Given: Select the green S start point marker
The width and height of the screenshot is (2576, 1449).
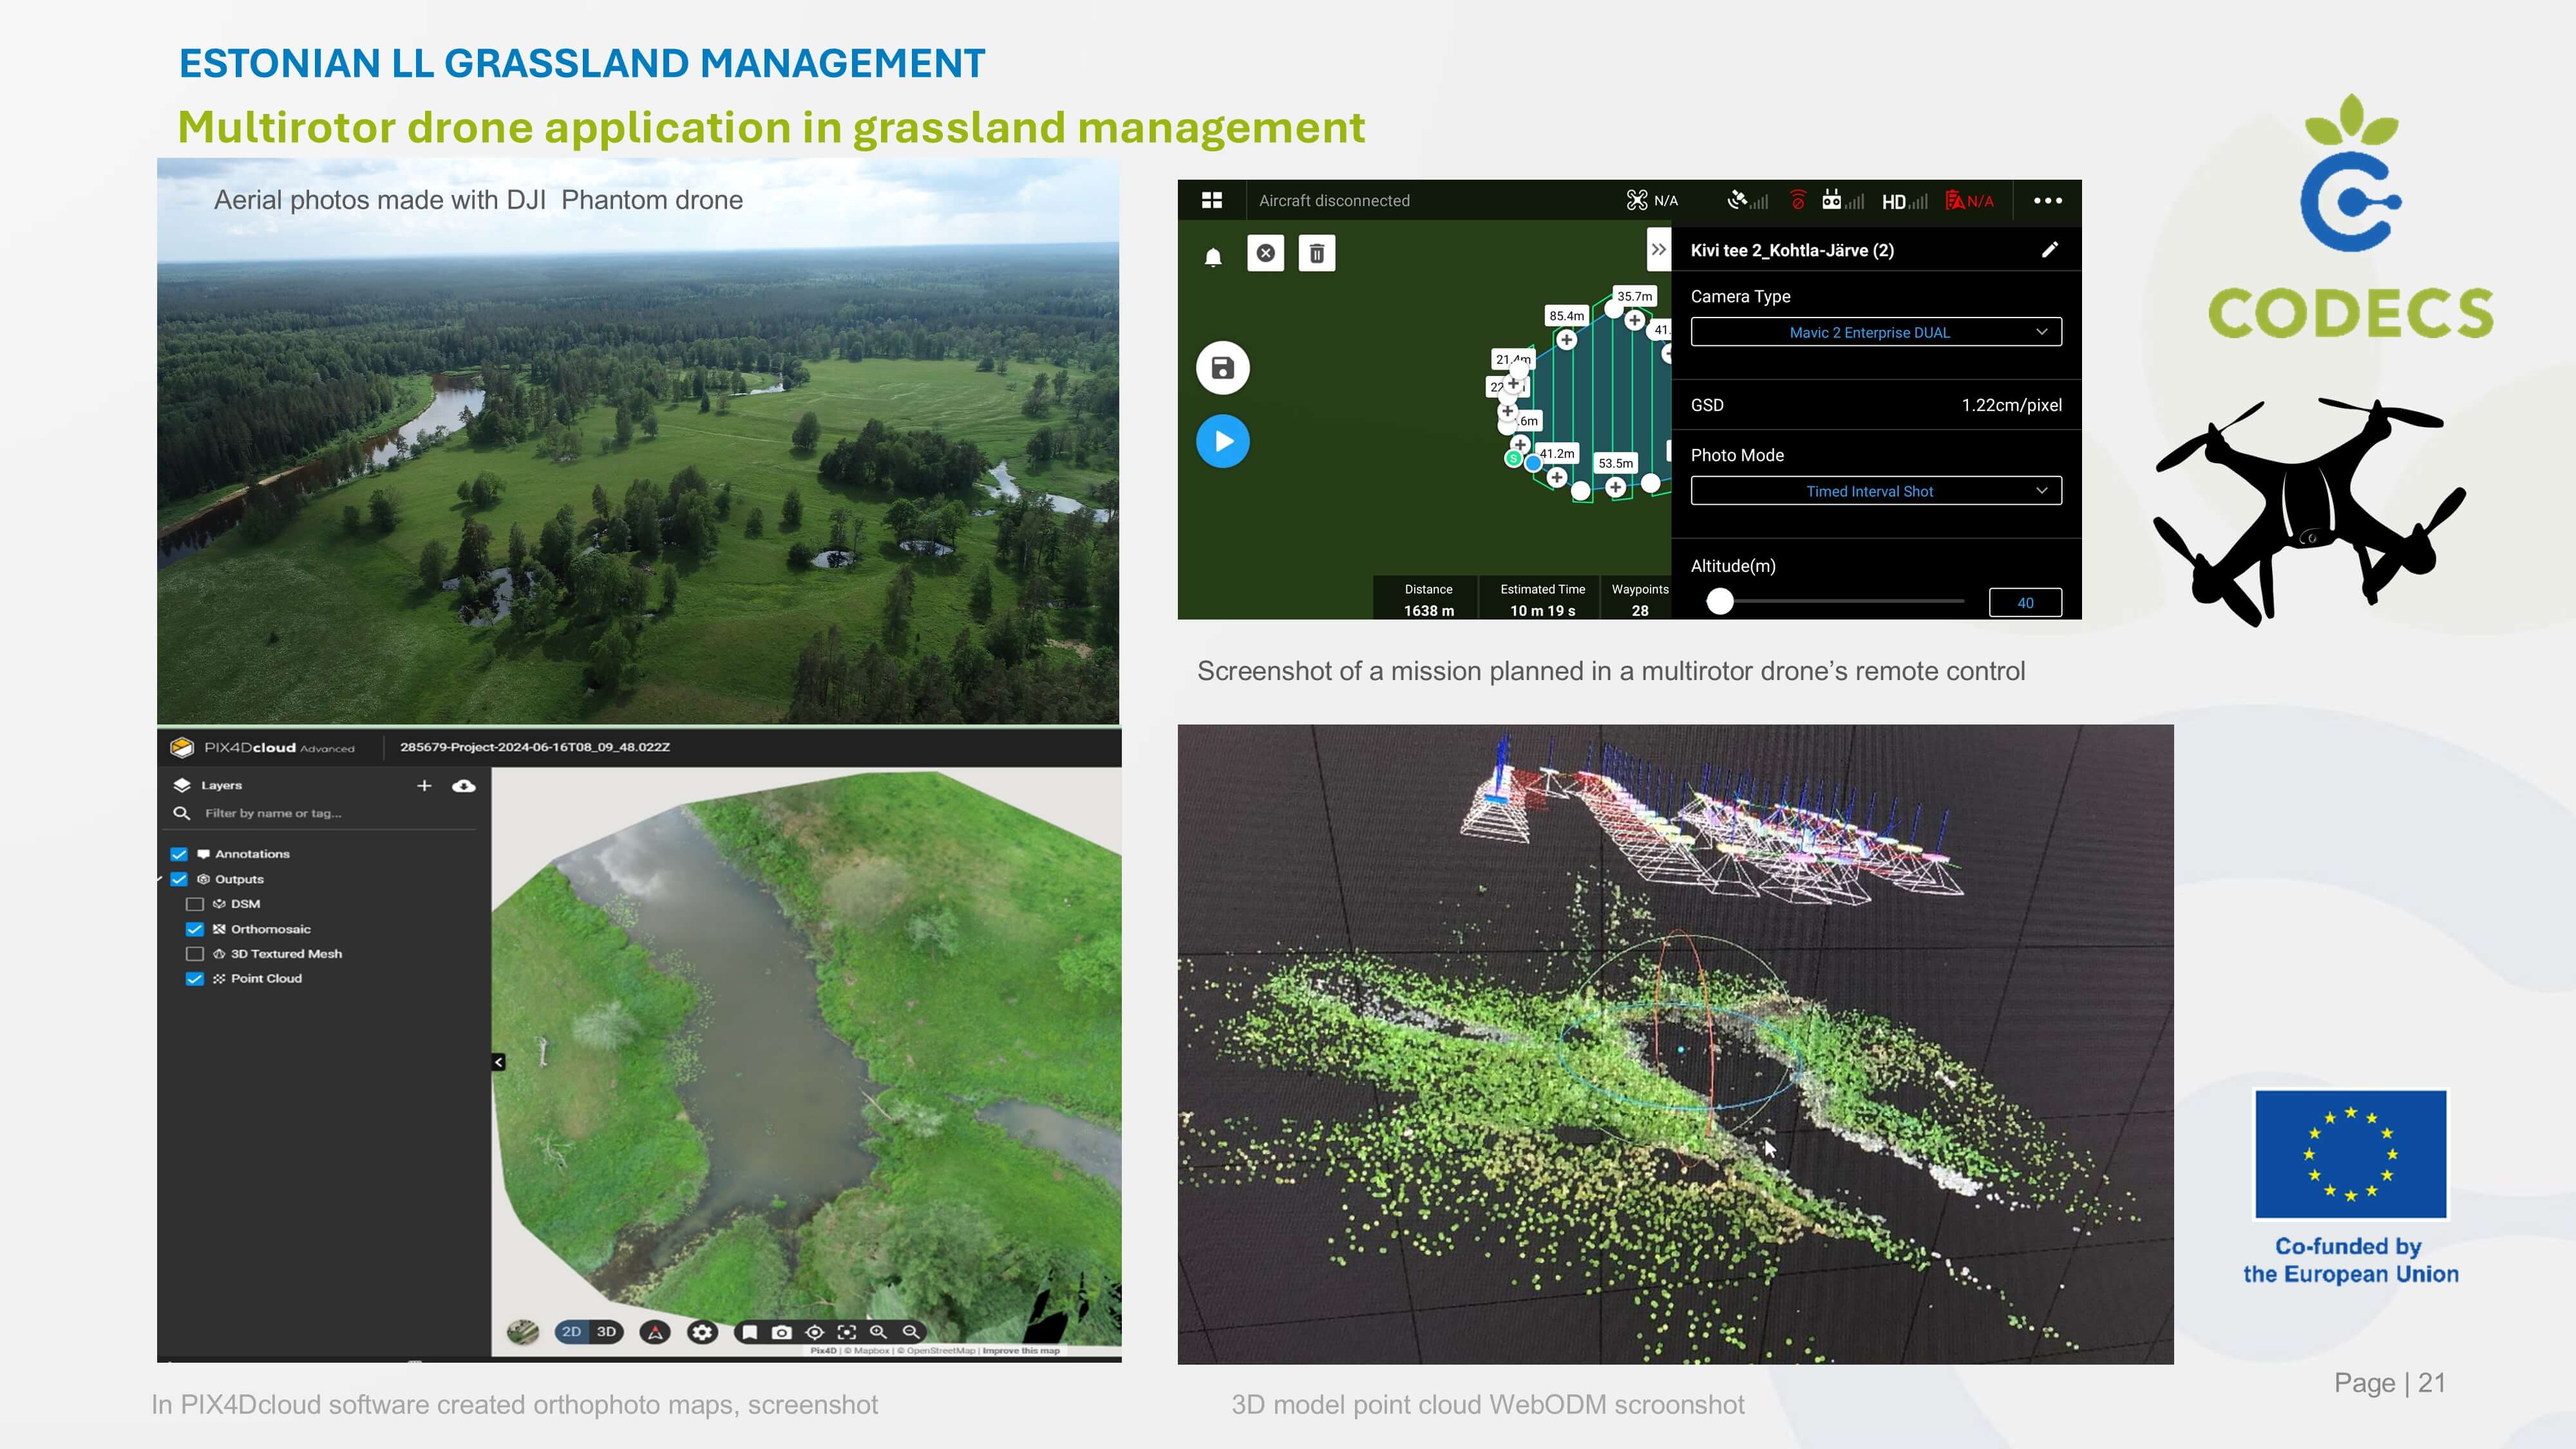Looking at the screenshot, I should [x=1513, y=459].
